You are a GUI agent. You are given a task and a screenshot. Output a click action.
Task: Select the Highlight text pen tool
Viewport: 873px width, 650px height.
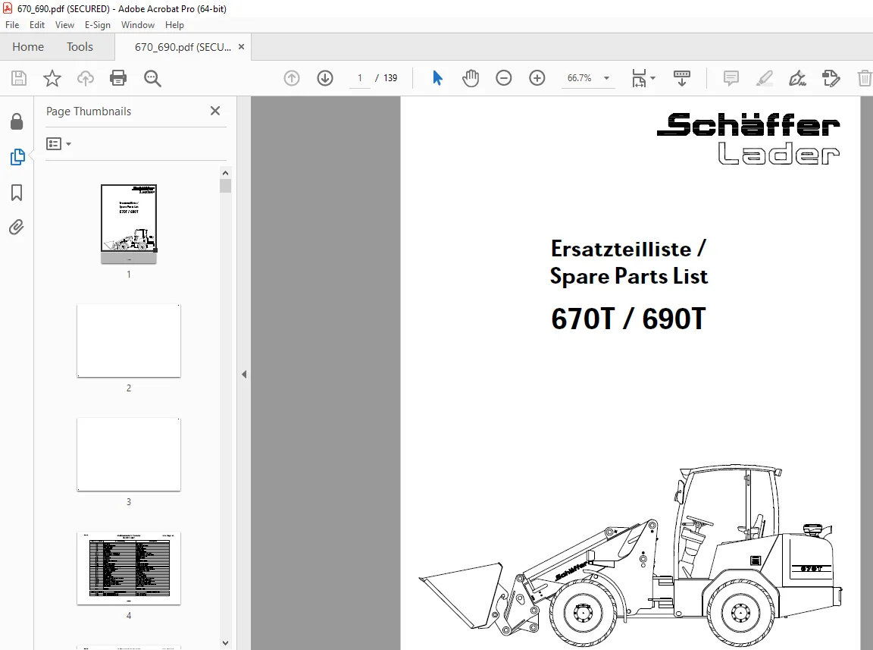point(765,78)
